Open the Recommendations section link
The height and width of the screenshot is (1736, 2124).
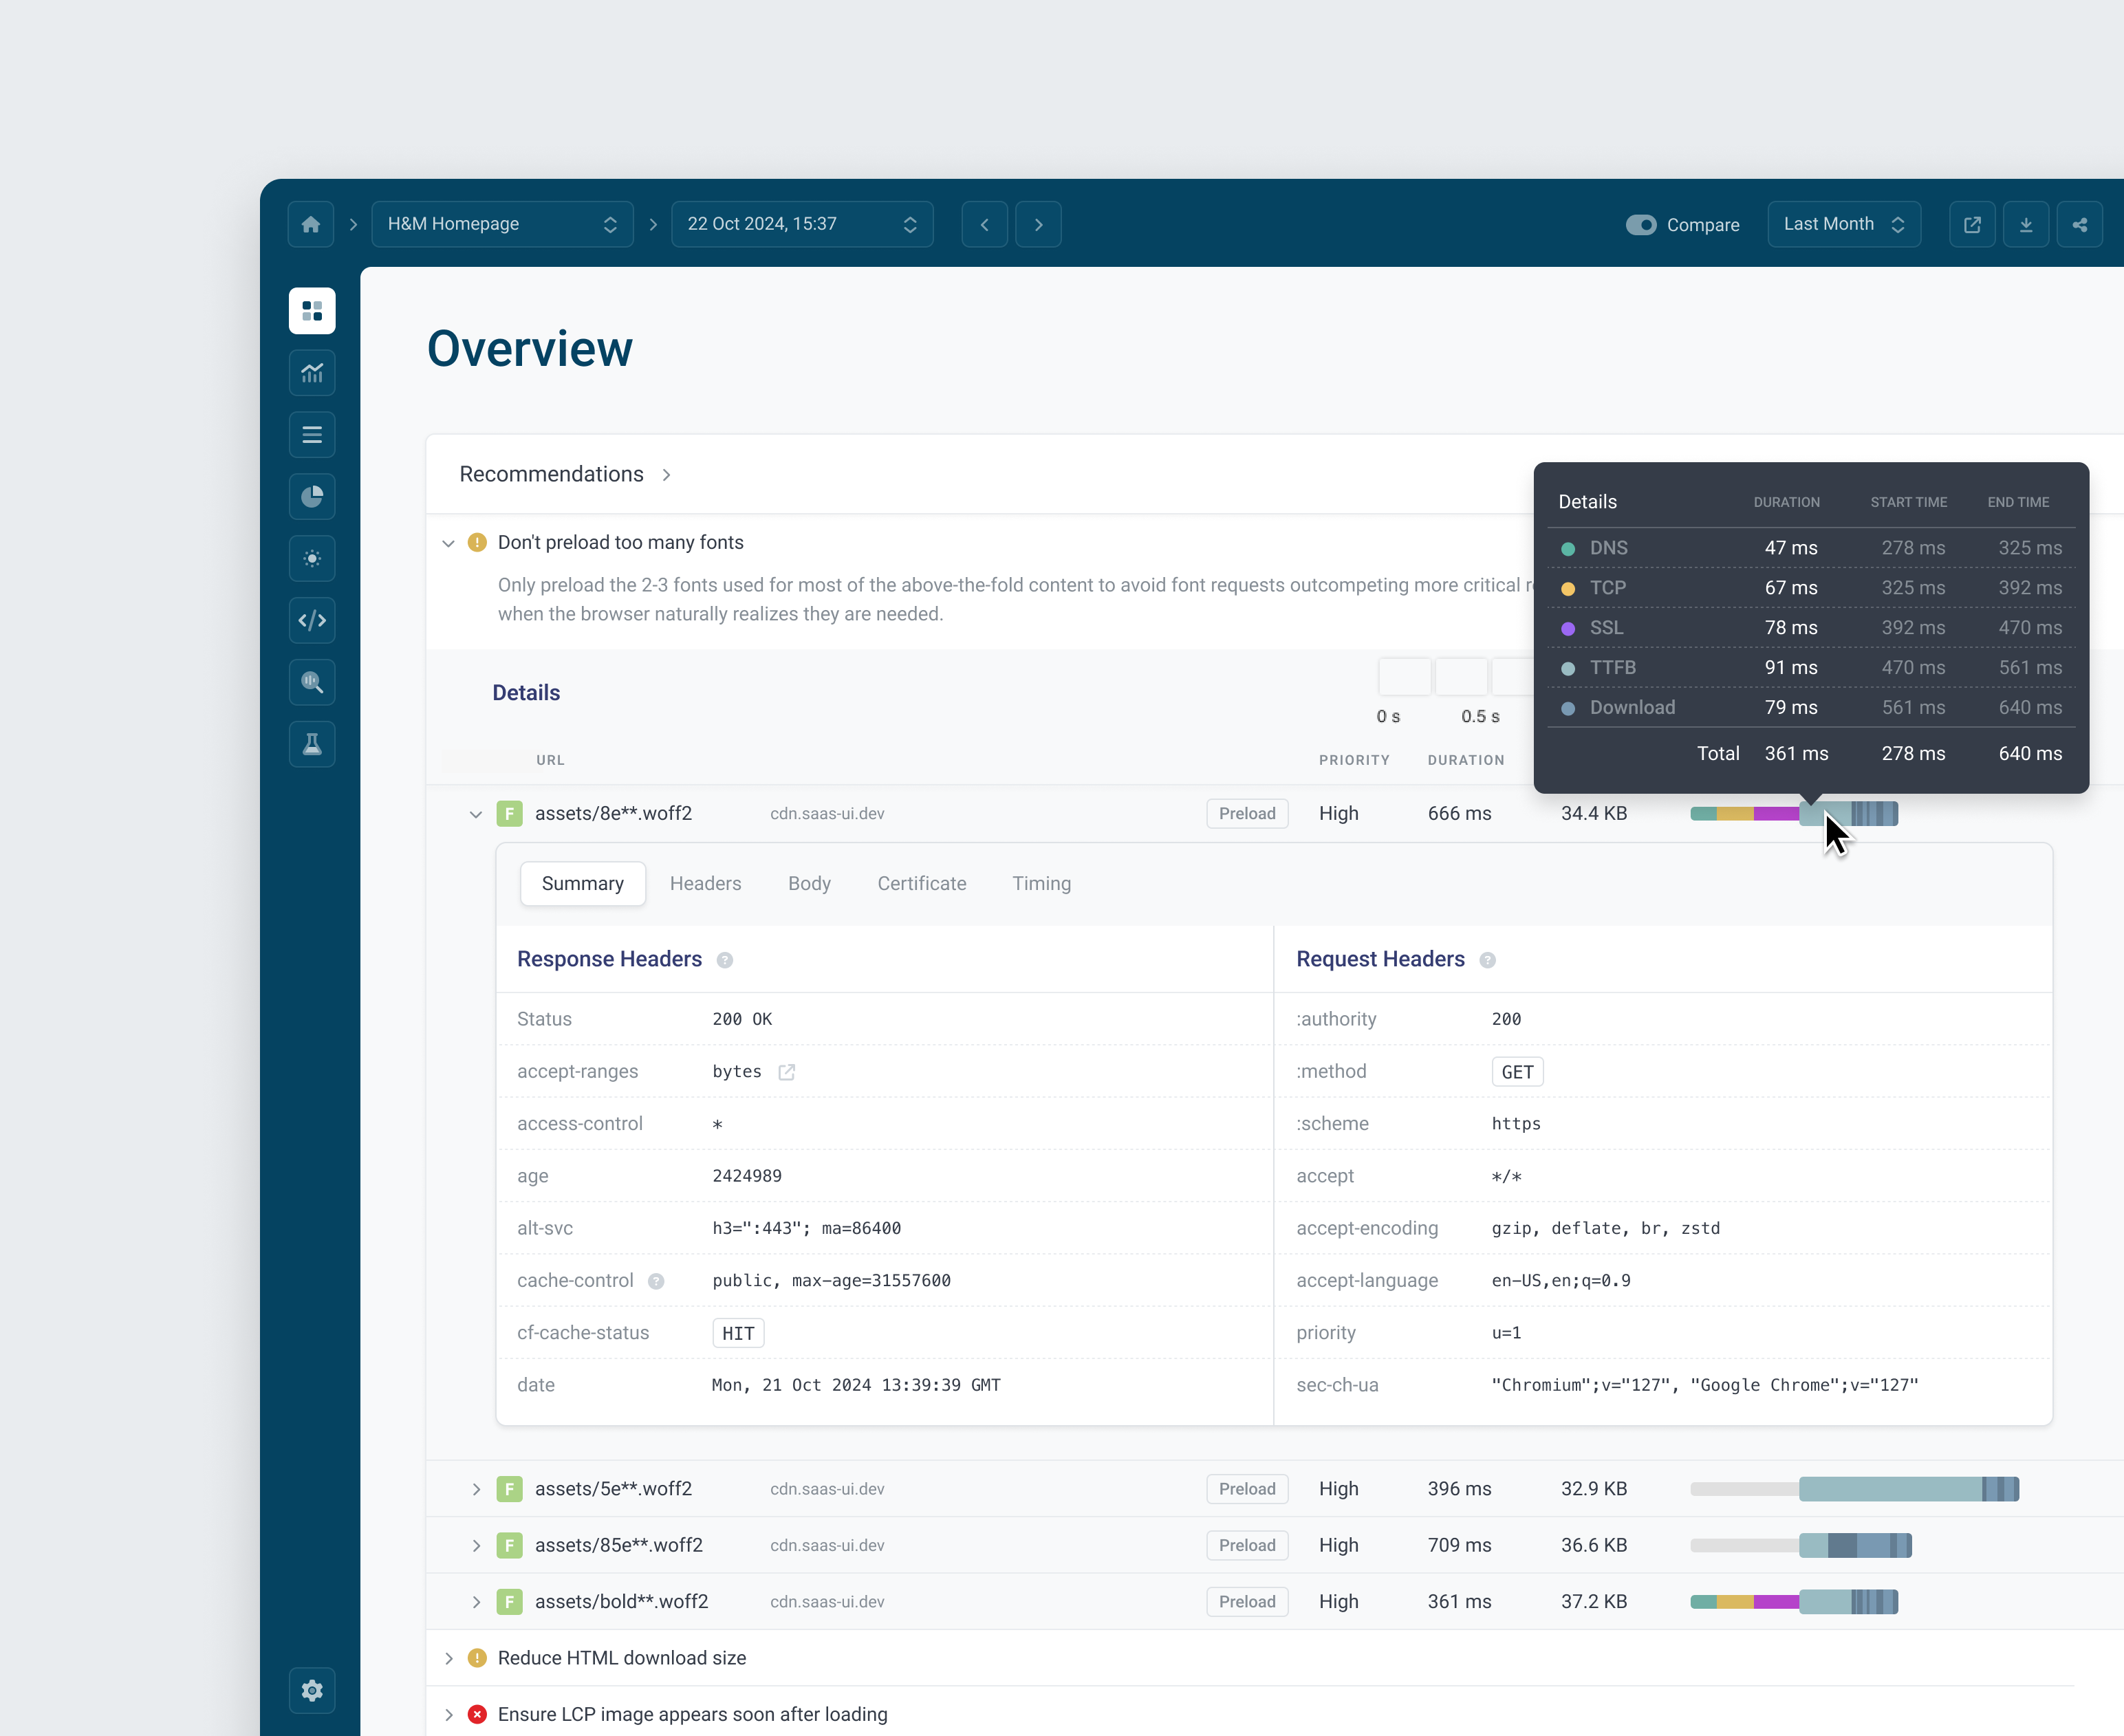click(666, 475)
